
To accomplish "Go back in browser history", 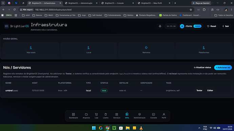I will tap(3, 10).
